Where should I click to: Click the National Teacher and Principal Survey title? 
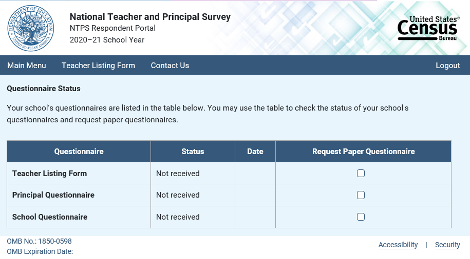(x=150, y=17)
